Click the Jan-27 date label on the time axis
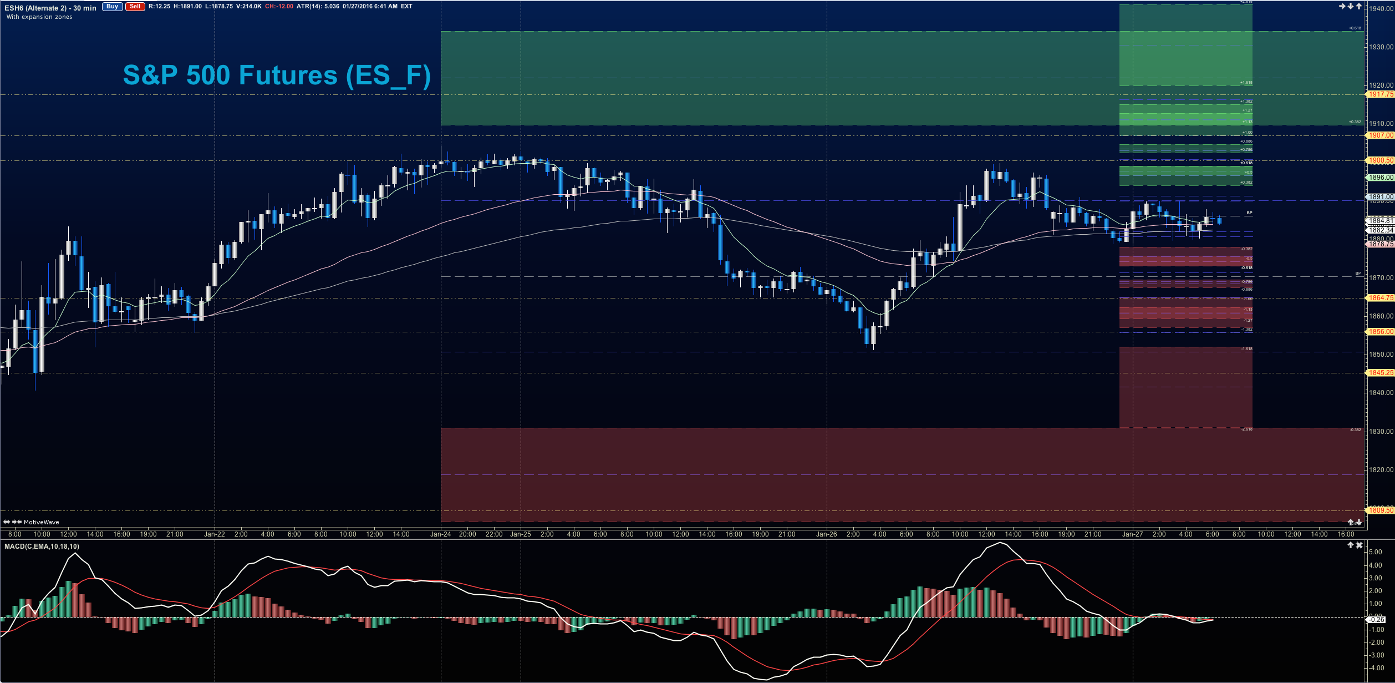The image size is (1395, 683). coord(1132,534)
